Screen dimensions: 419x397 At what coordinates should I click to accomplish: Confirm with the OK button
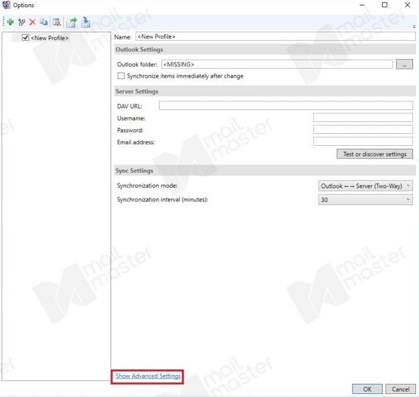click(x=367, y=389)
